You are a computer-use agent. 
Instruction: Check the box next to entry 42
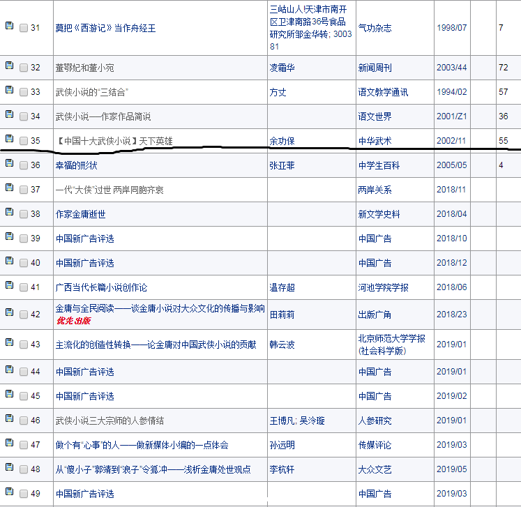pos(24,315)
